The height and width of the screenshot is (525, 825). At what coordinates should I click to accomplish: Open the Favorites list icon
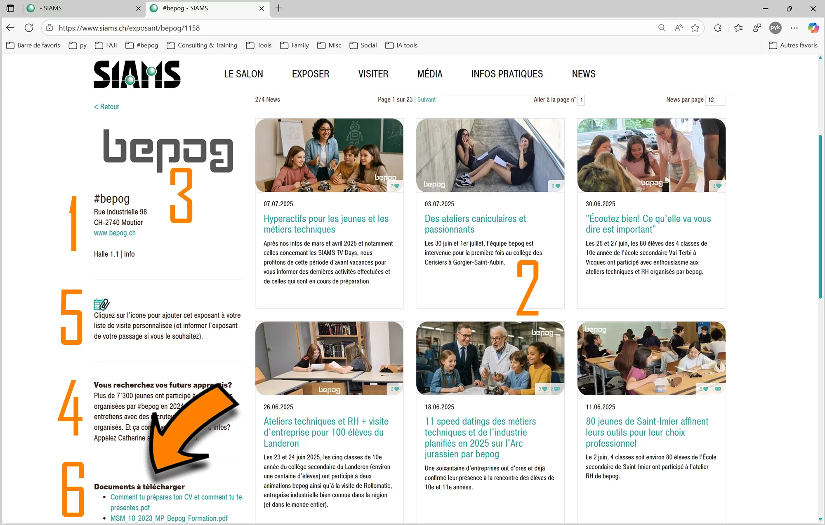[738, 28]
